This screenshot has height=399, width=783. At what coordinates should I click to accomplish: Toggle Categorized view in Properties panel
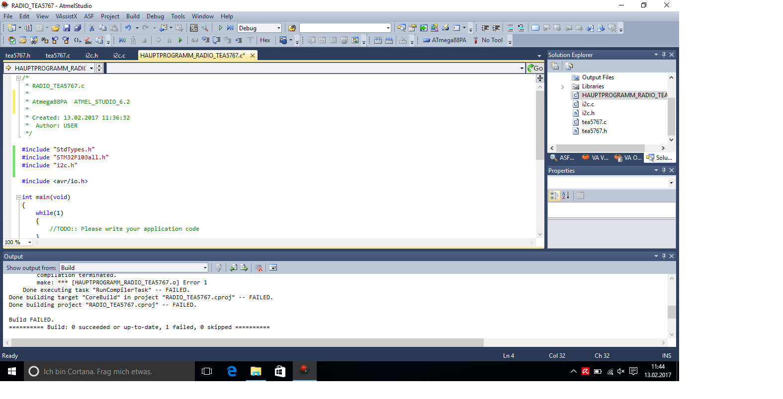click(x=554, y=196)
